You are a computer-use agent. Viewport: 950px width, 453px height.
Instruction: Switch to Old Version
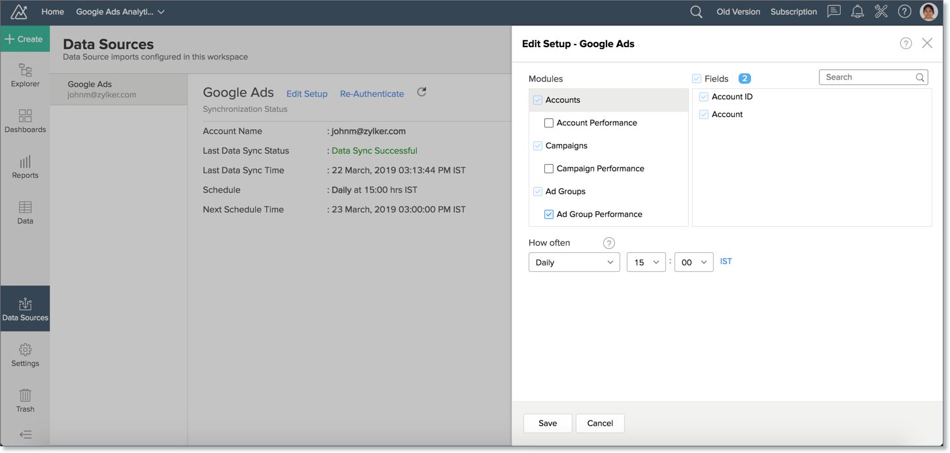click(x=738, y=12)
